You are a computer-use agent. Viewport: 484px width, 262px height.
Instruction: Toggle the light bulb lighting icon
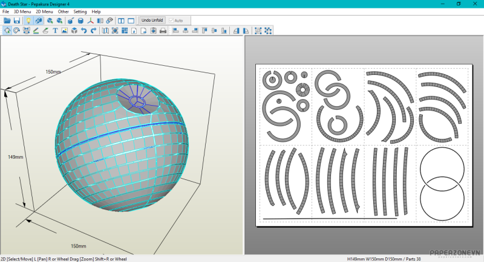pos(28,21)
